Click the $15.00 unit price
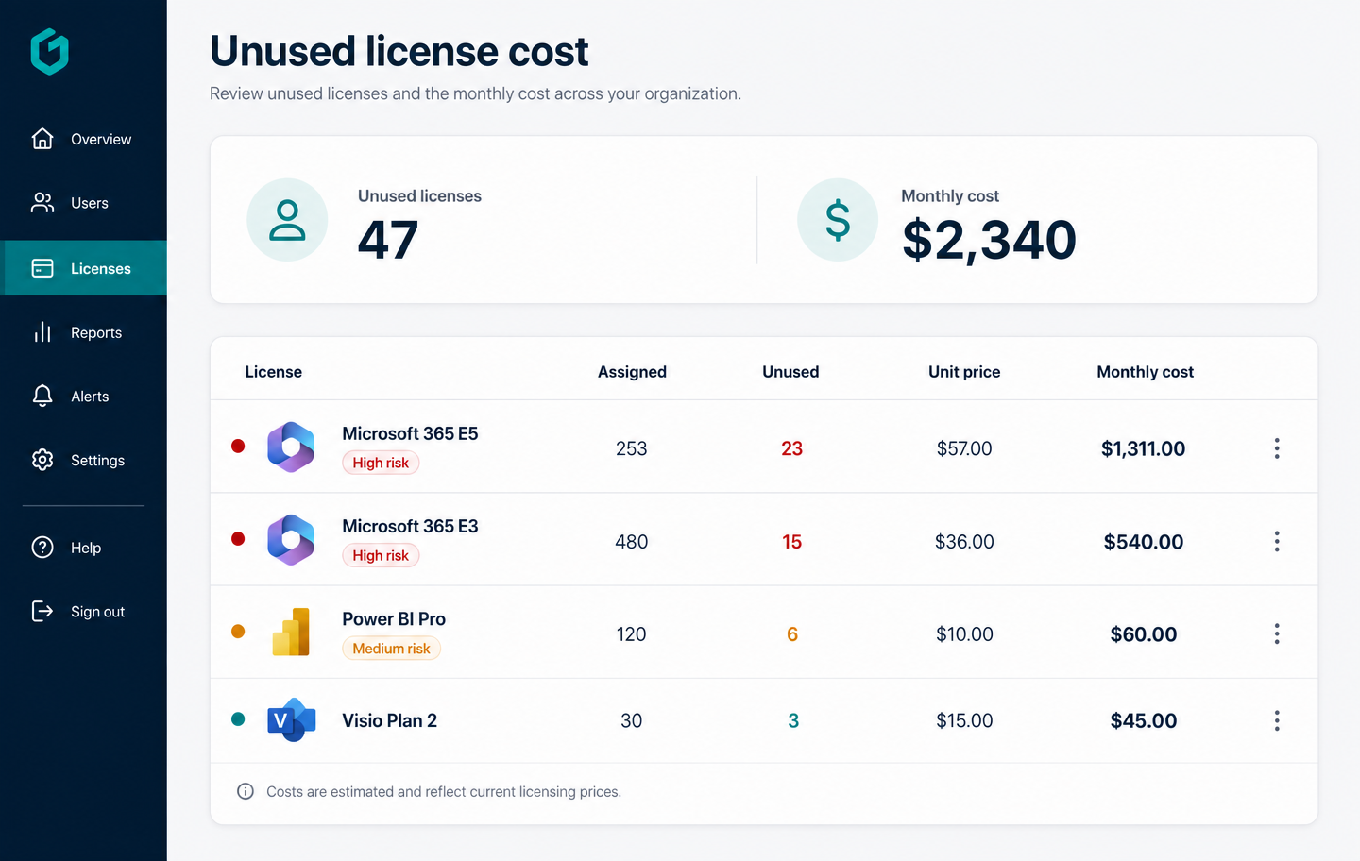The image size is (1360, 861). (x=964, y=720)
